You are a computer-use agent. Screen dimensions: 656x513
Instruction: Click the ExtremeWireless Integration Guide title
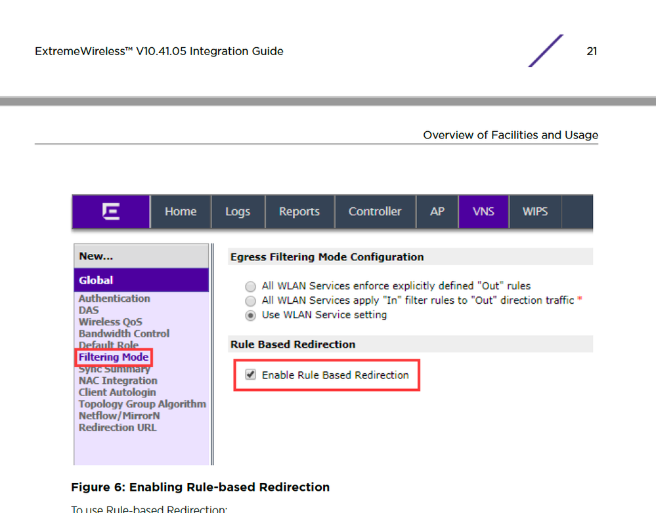(159, 51)
